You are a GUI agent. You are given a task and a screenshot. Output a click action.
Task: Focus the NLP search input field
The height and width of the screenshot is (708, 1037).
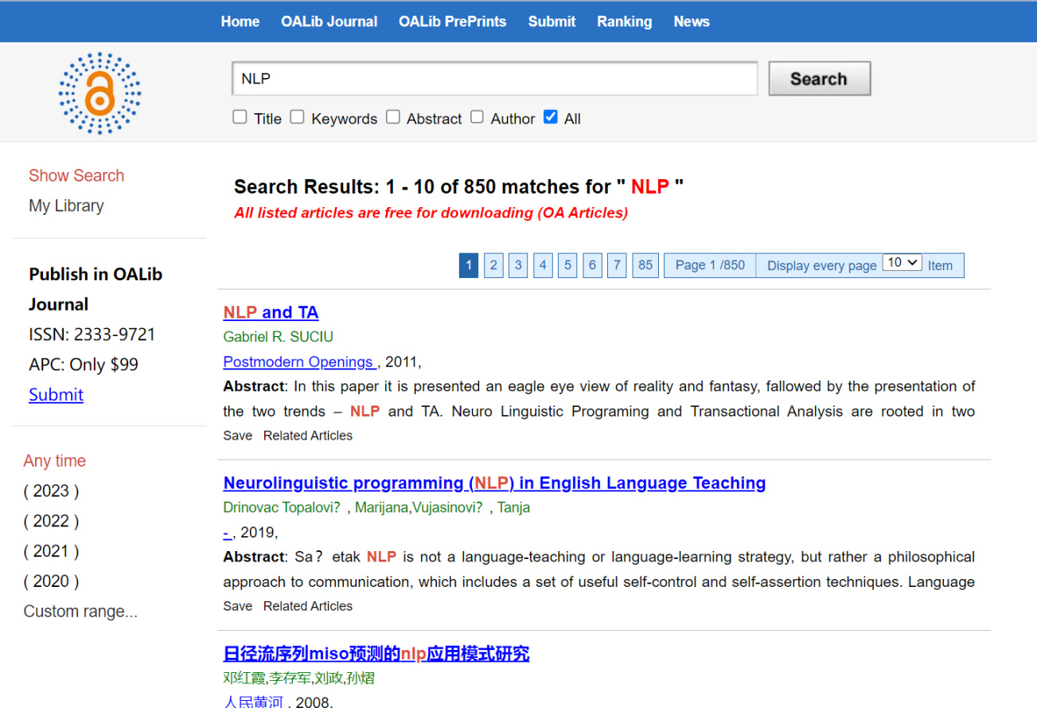(494, 79)
